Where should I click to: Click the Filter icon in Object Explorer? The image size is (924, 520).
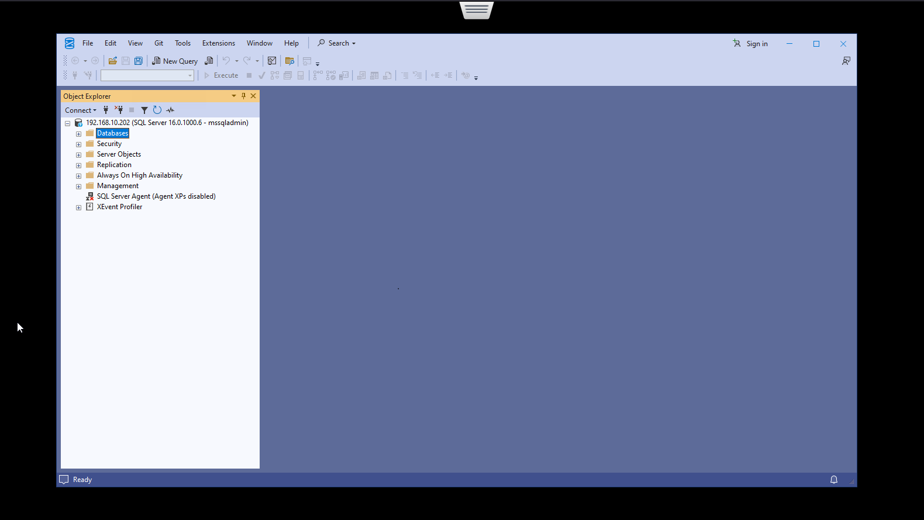[144, 110]
